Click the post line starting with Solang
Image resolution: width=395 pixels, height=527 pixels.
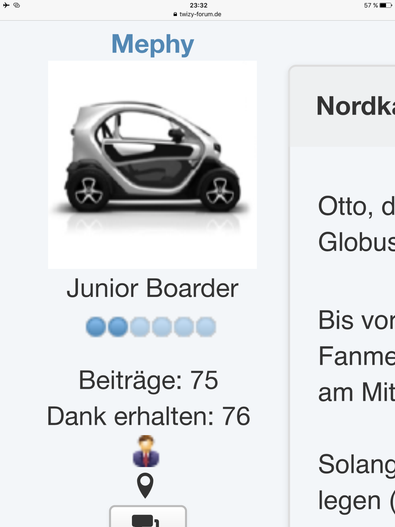(x=356, y=464)
